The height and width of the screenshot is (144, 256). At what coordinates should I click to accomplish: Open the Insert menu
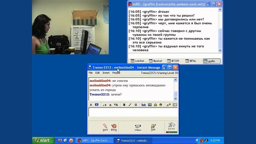(106, 73)
